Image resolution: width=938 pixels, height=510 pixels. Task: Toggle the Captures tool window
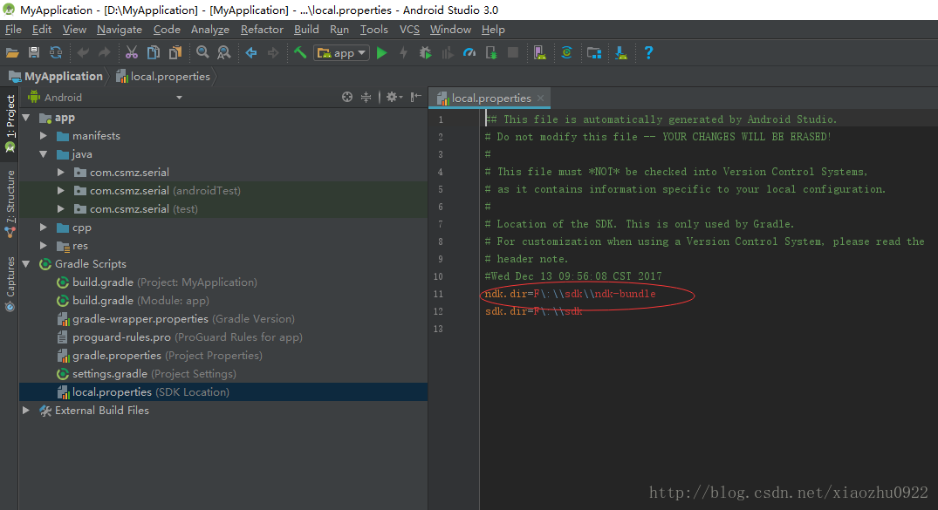[x=10, y=283]
